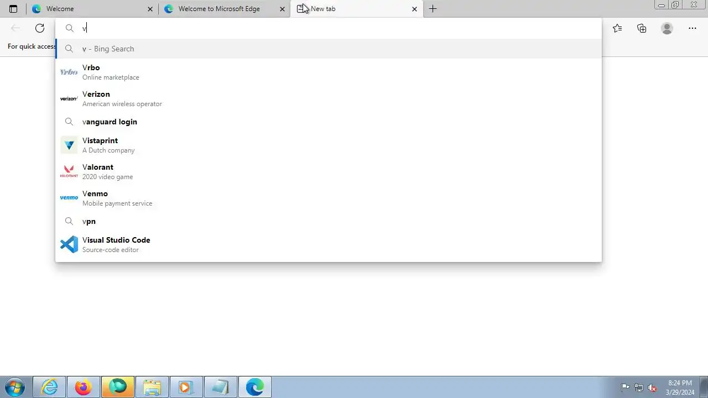The width and height of the screenshot is (708, 398).
Task: Open Settings and more ellipsis menu
Action: 693,28
